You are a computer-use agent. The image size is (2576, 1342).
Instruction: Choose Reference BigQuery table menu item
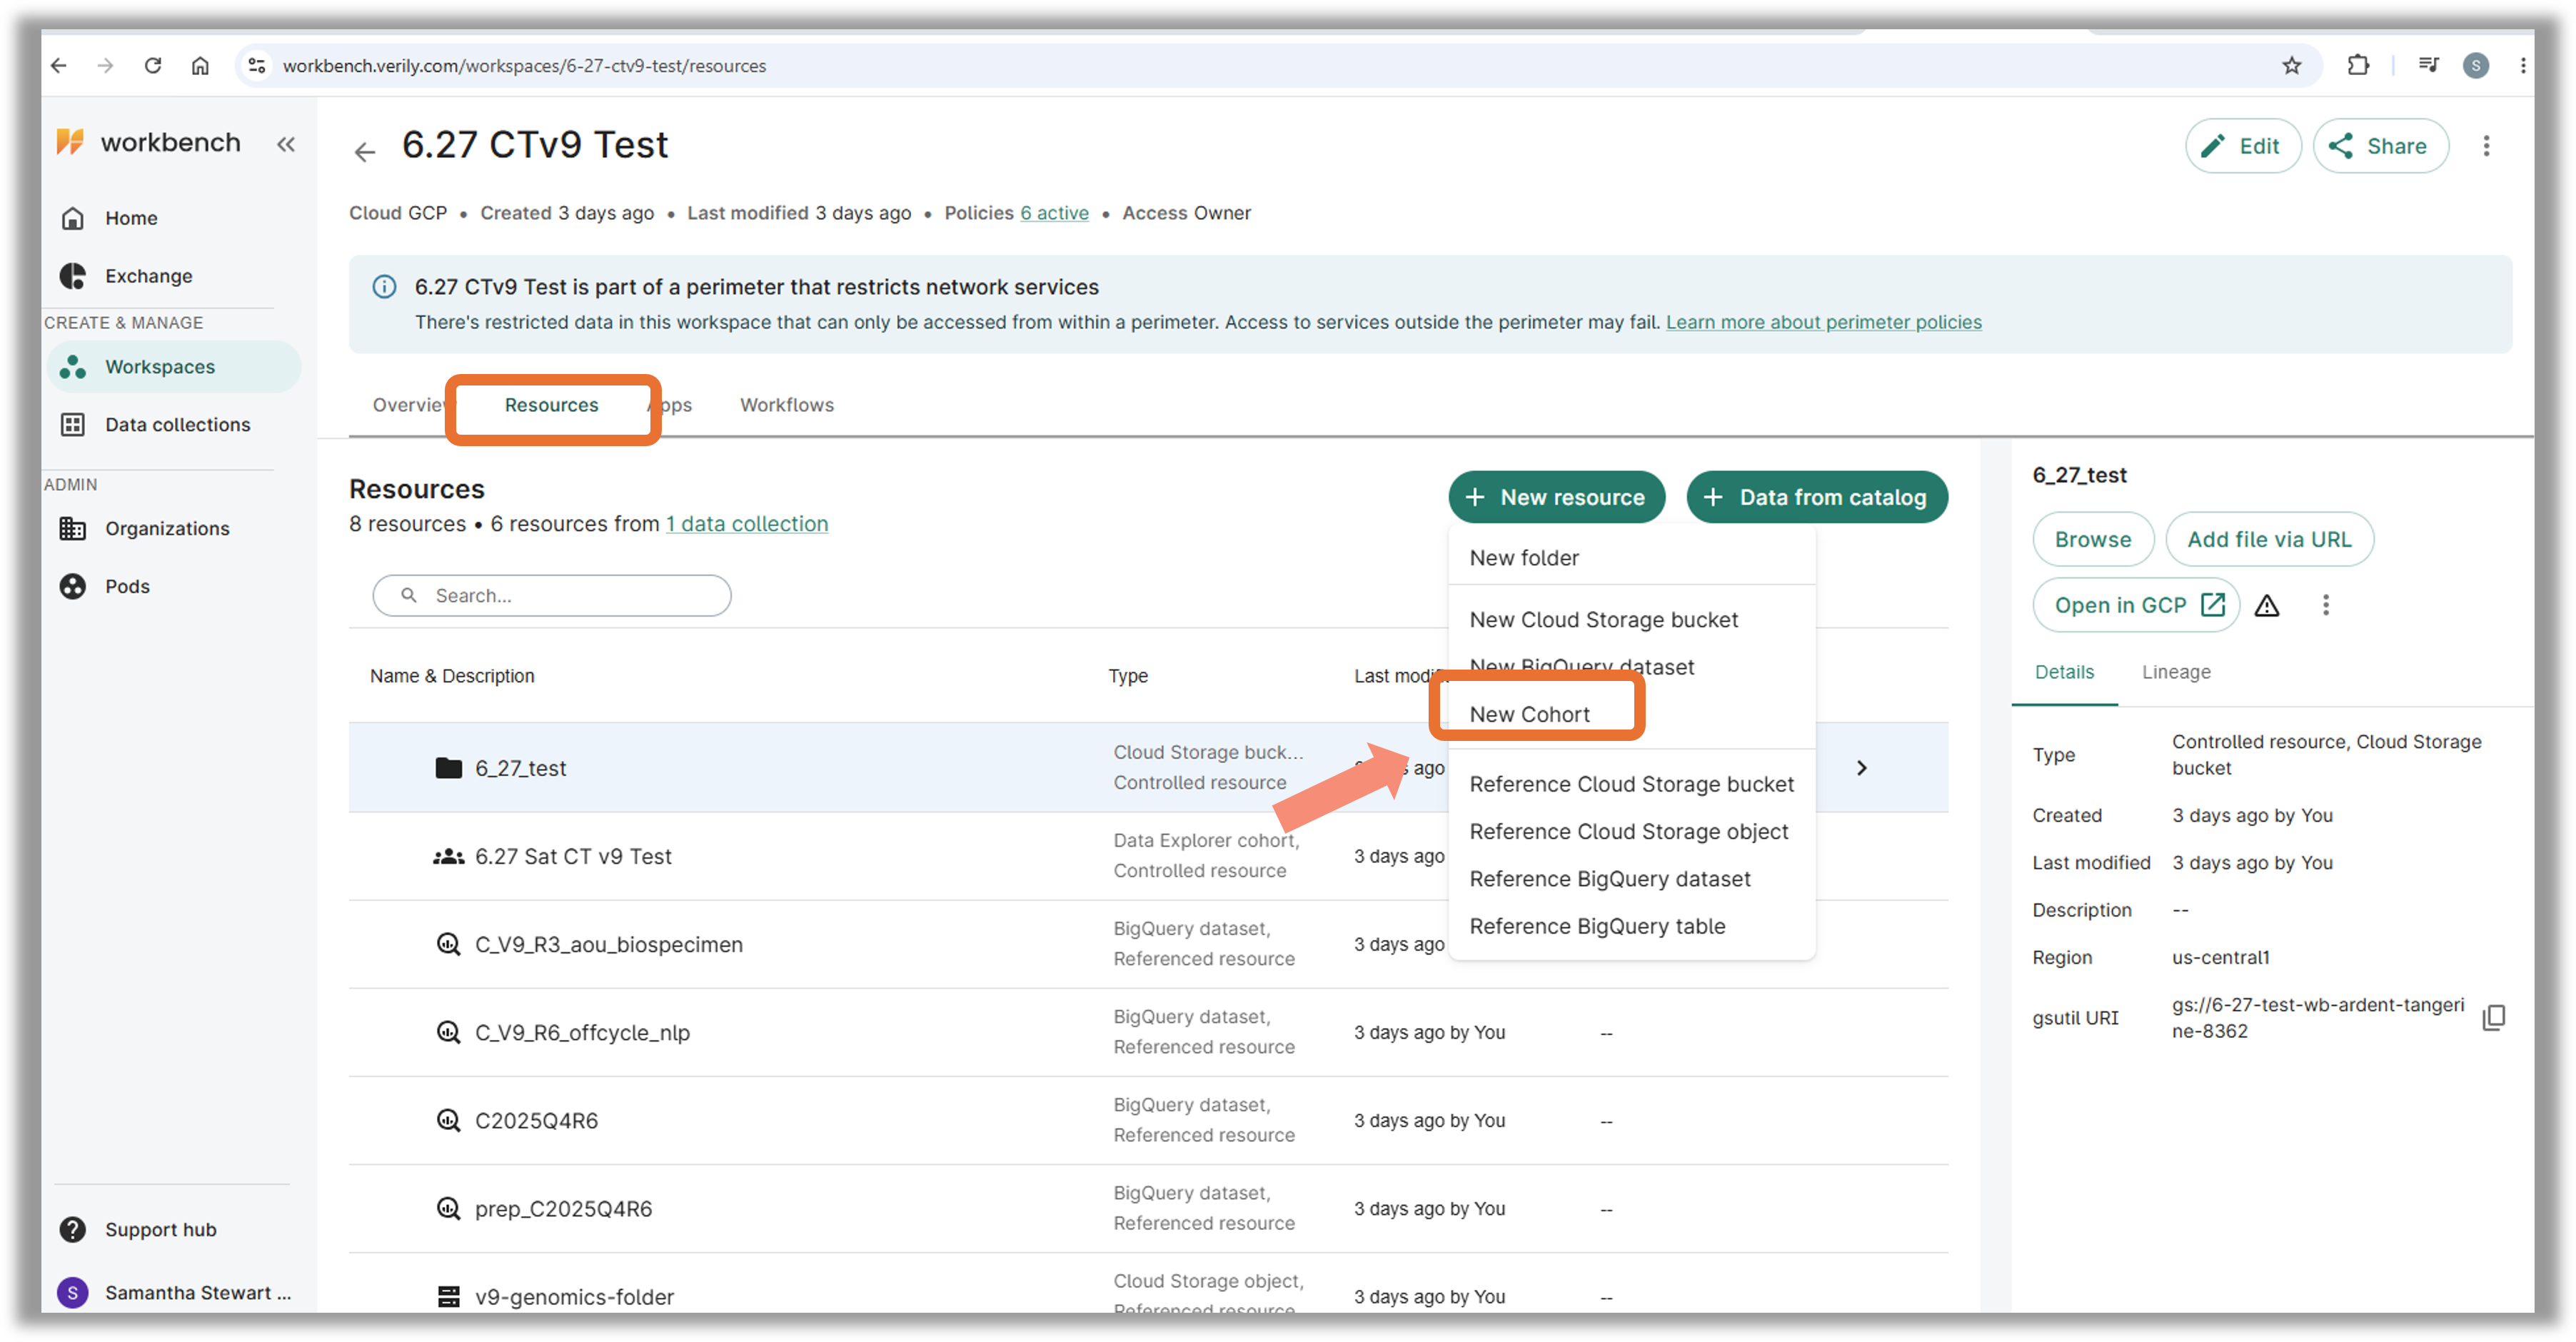1597,926
